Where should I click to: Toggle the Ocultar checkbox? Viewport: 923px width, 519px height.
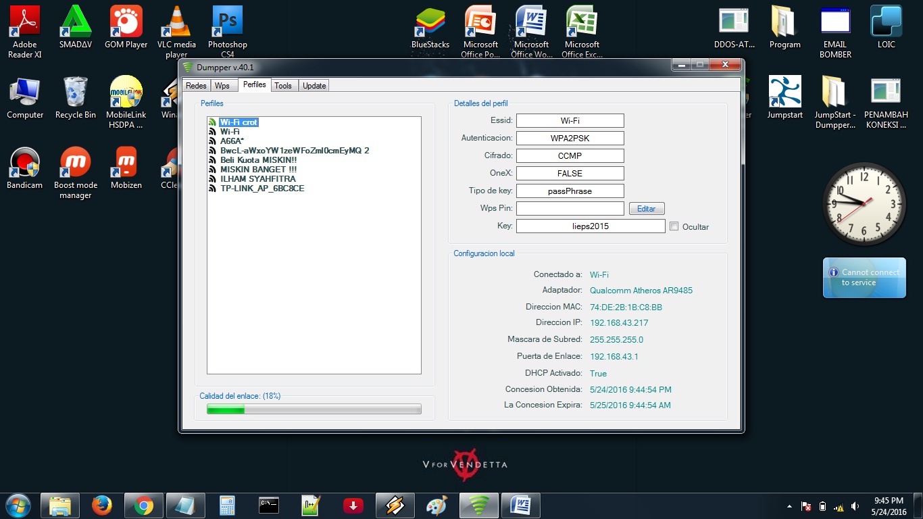coord(674,226)
